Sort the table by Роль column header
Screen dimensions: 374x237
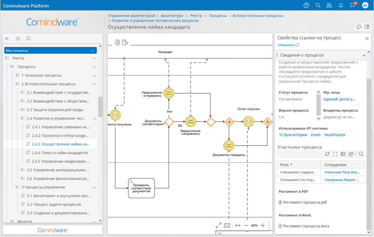point(287,165)
